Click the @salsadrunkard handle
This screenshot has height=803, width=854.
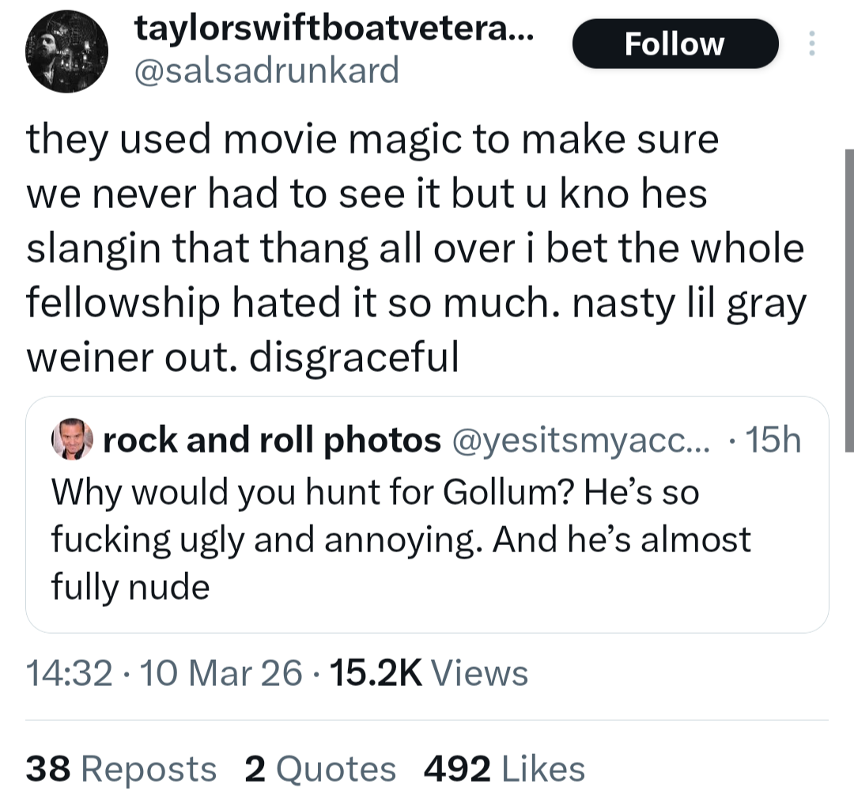tap(267, 71)
